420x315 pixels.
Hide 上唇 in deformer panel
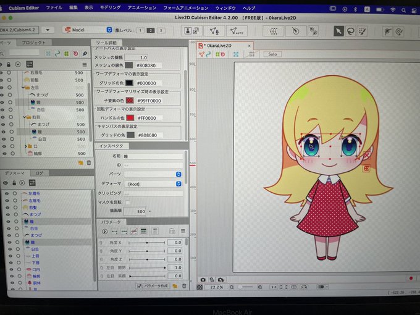coord(10,256)
